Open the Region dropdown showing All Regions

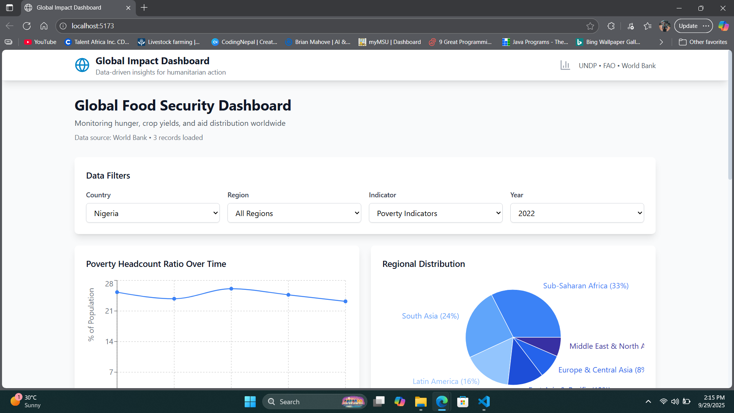point(294,213)
